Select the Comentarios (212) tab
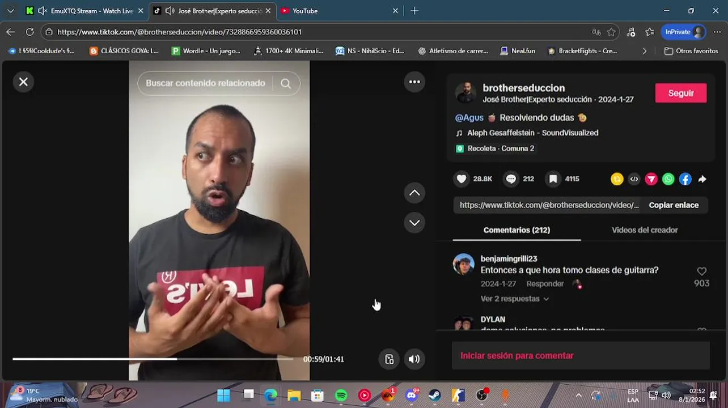Image resolution: width=728 pixels, height=408 pixels. point(517,230)
